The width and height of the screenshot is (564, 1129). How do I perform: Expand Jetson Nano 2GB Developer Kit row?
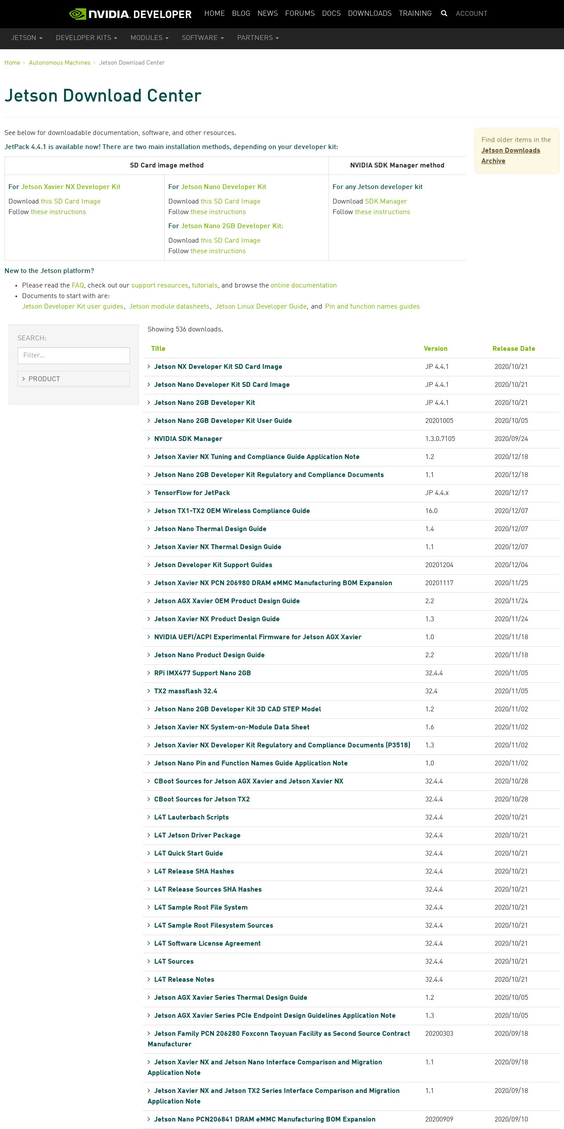204,403
